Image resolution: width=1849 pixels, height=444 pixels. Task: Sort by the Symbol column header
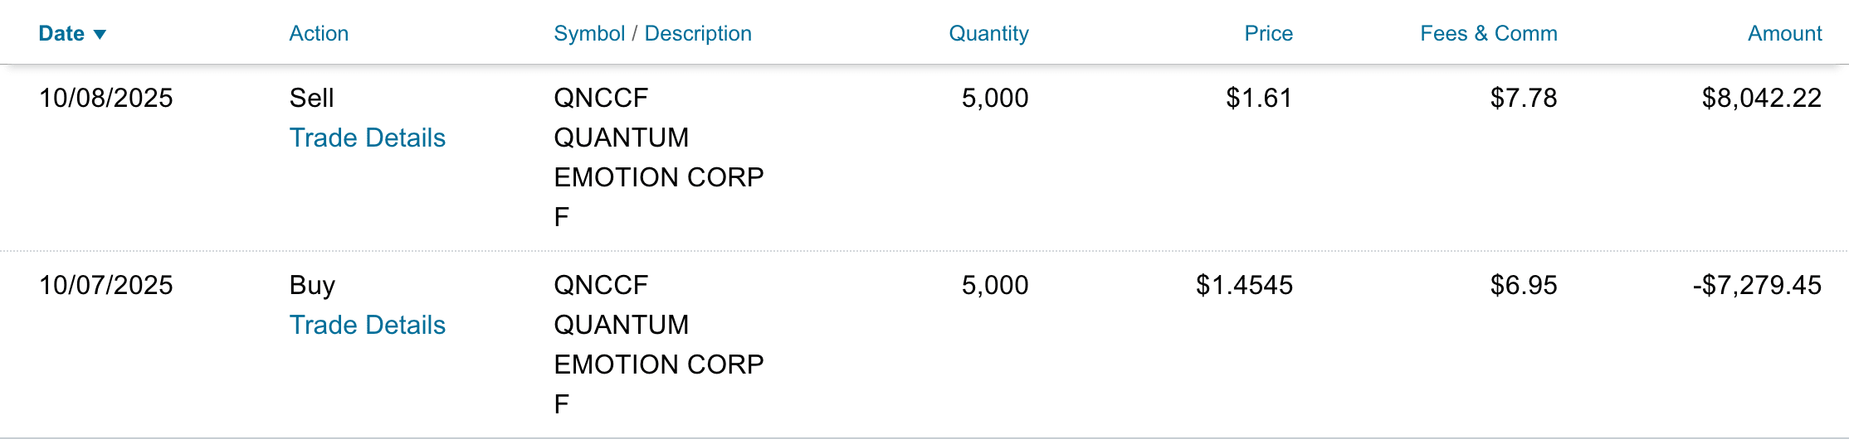(x=589, y=34)
